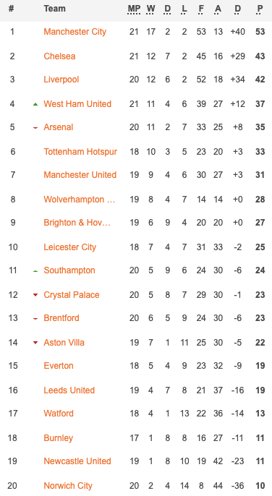Open truncated Wolverhampton team link
The height and width of the screenshot is (496, 272).
coord(79,200)
